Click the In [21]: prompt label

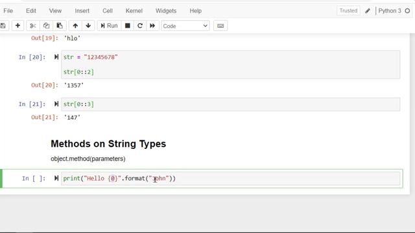click(x=32, y=104)
